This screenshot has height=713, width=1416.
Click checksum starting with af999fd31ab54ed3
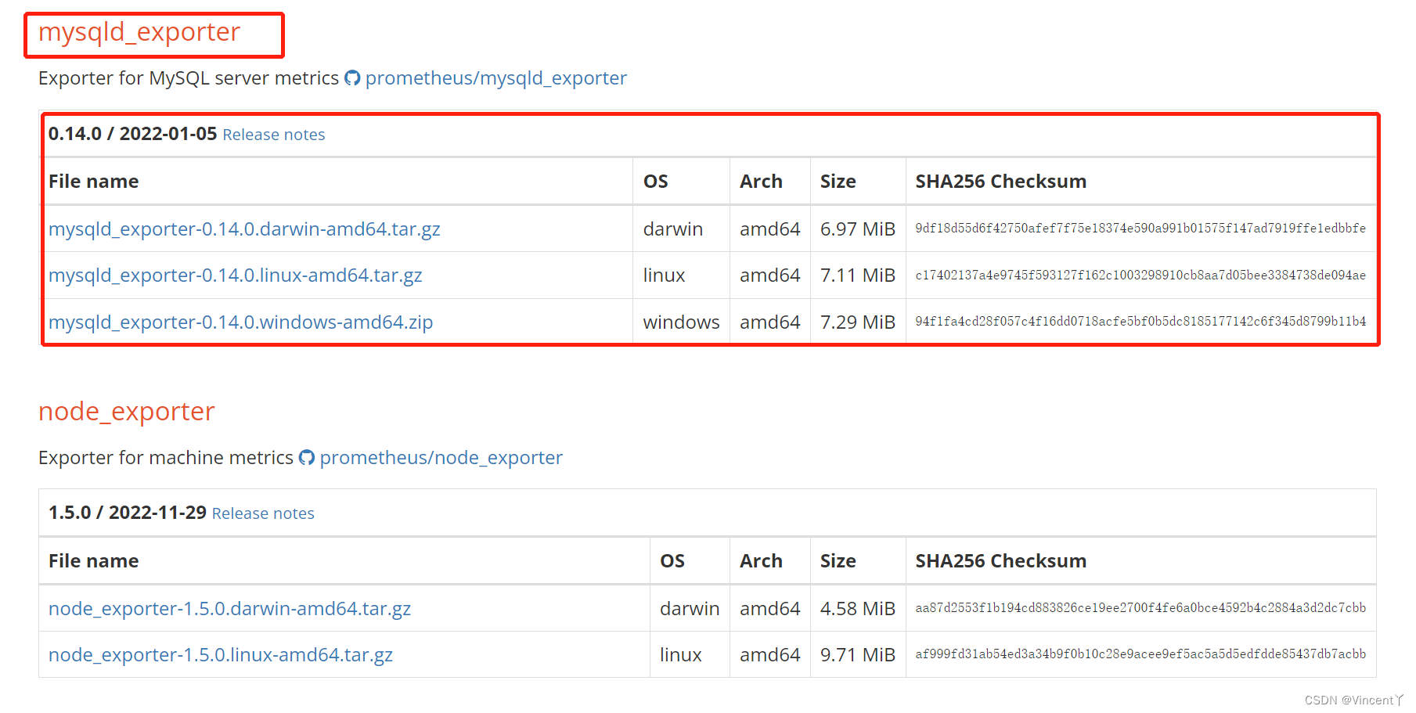[x=1140, y=654]
